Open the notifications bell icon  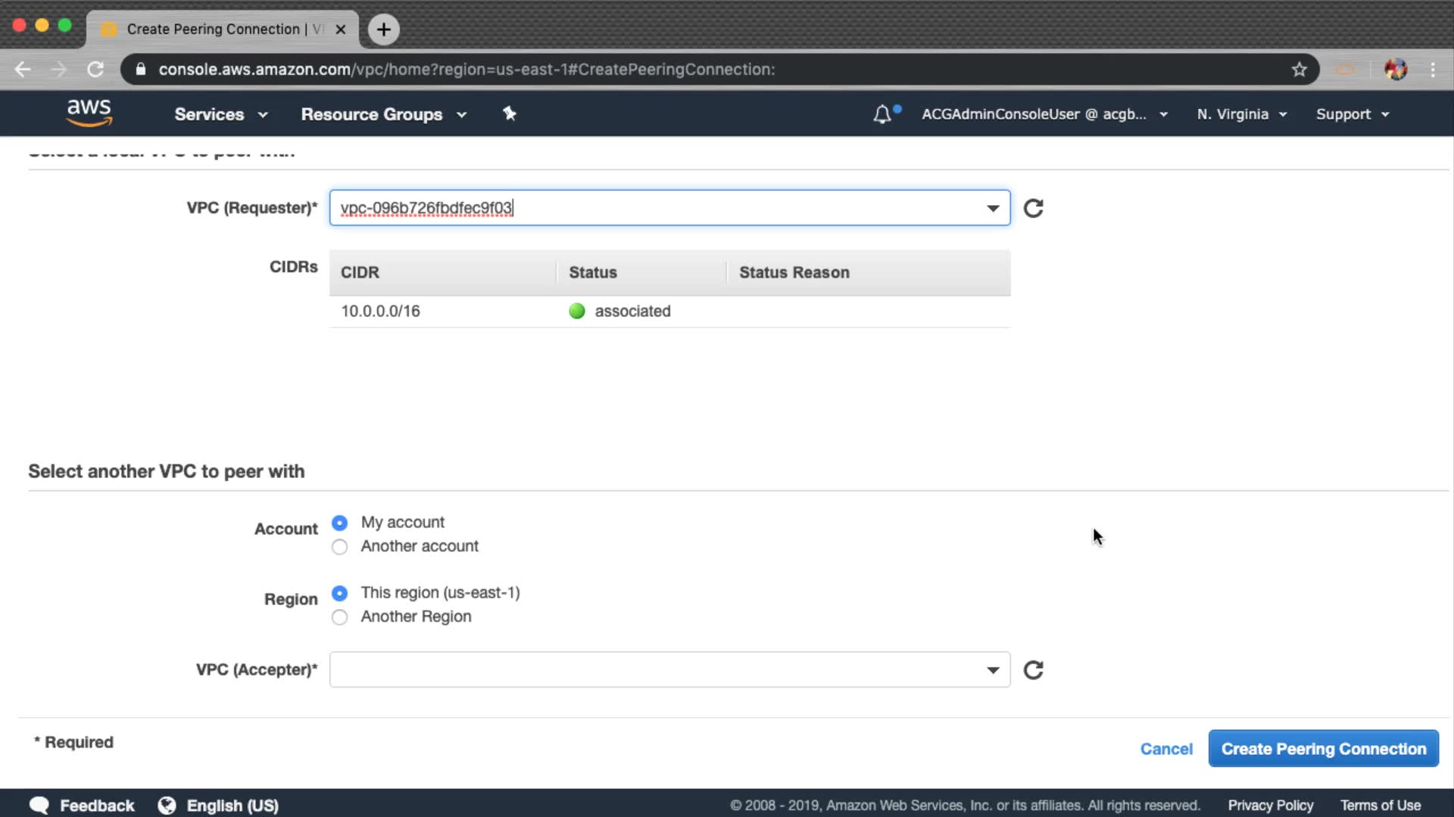pos(882,114)
